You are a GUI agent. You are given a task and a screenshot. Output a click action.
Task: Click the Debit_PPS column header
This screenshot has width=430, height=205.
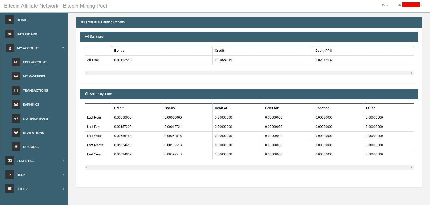[323, 51]
